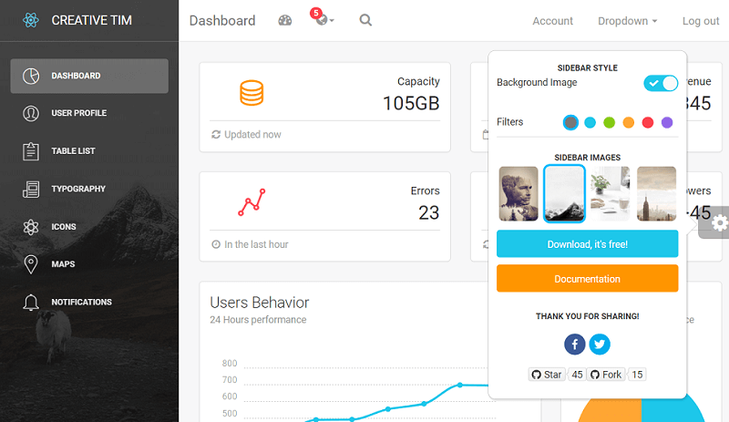Viewport: 729px width, 422px height.
Task: Select the green filter color
Action: (x=609, y=122)
